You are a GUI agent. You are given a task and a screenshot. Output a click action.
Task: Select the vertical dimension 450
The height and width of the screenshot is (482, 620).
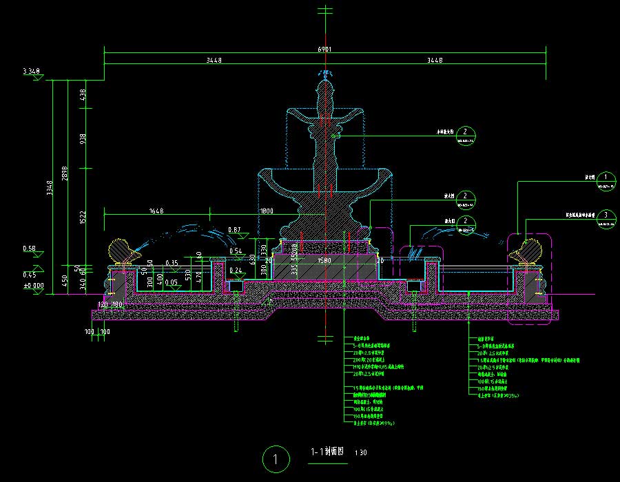[x=65, y=280]
